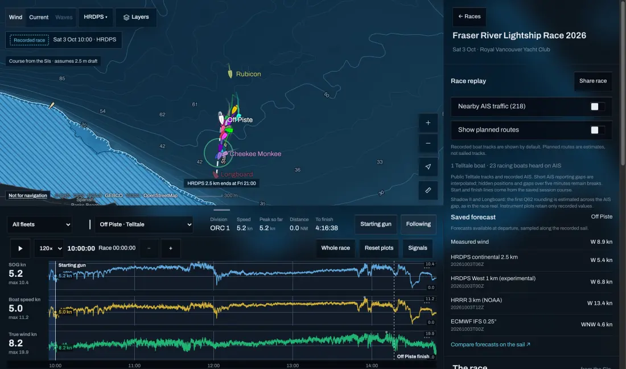
Task: Click the 10:00:00 replay clock
Action: (81, 248)
